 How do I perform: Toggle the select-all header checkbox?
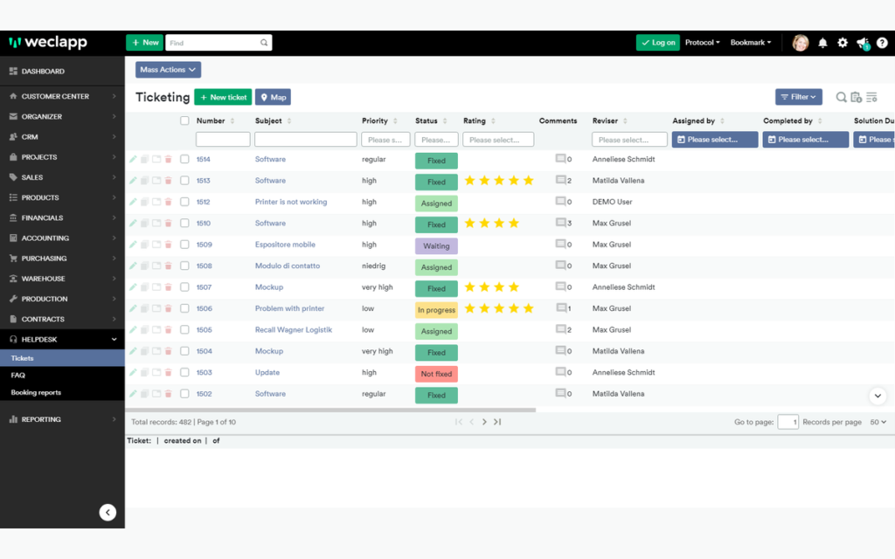184,121
